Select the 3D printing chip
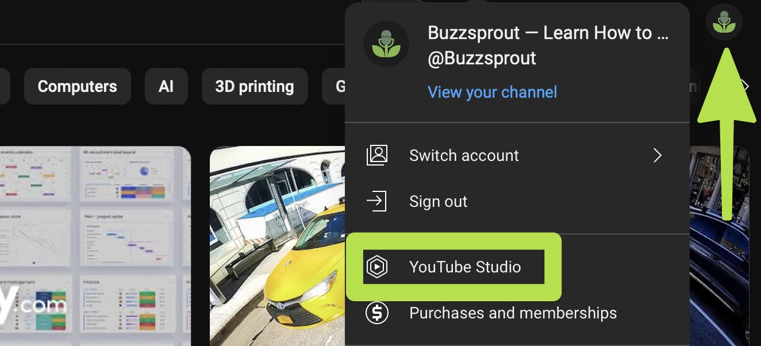This screenshot has width=761, height=346. tap(254, 86)
